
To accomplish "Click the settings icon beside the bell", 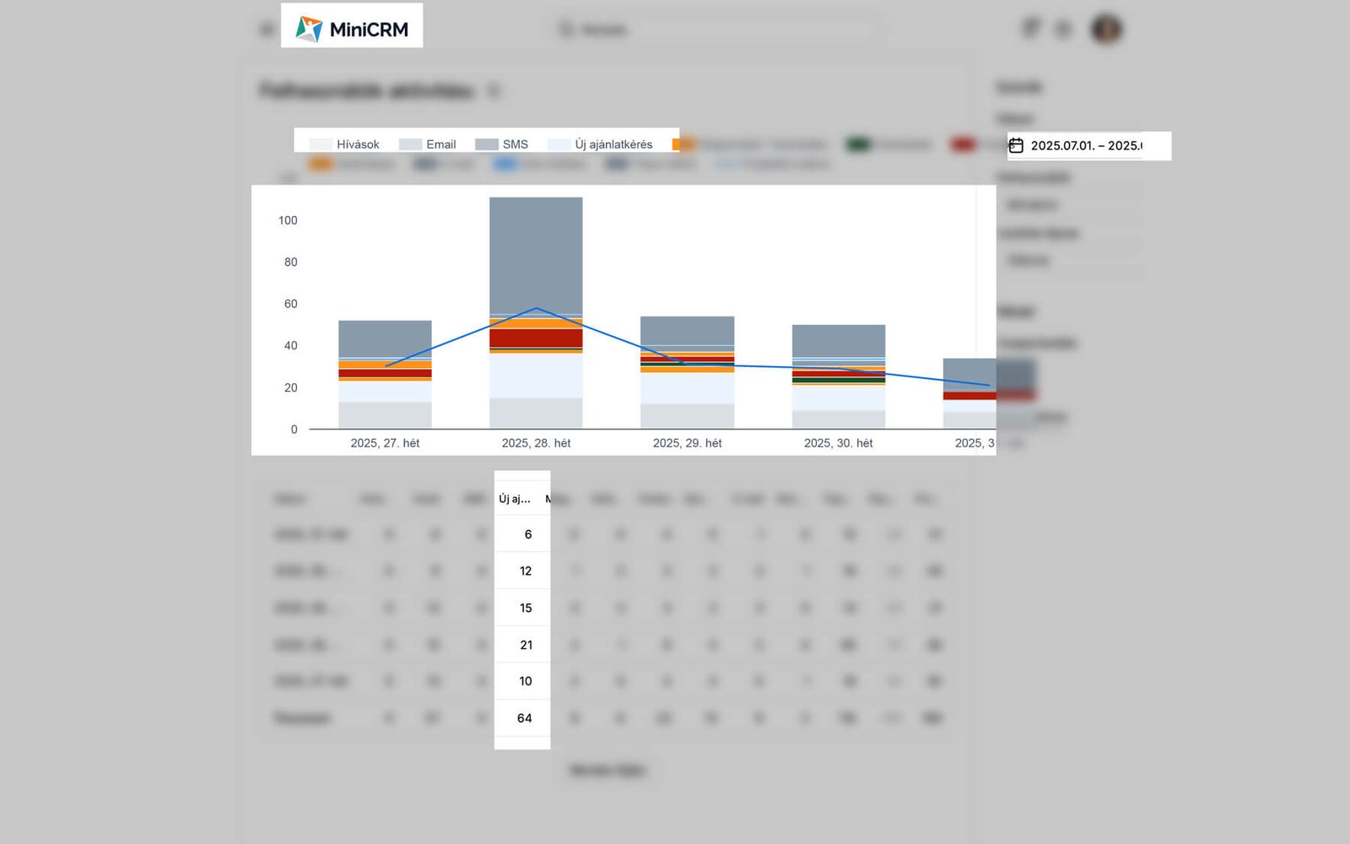I will 1062,29.
